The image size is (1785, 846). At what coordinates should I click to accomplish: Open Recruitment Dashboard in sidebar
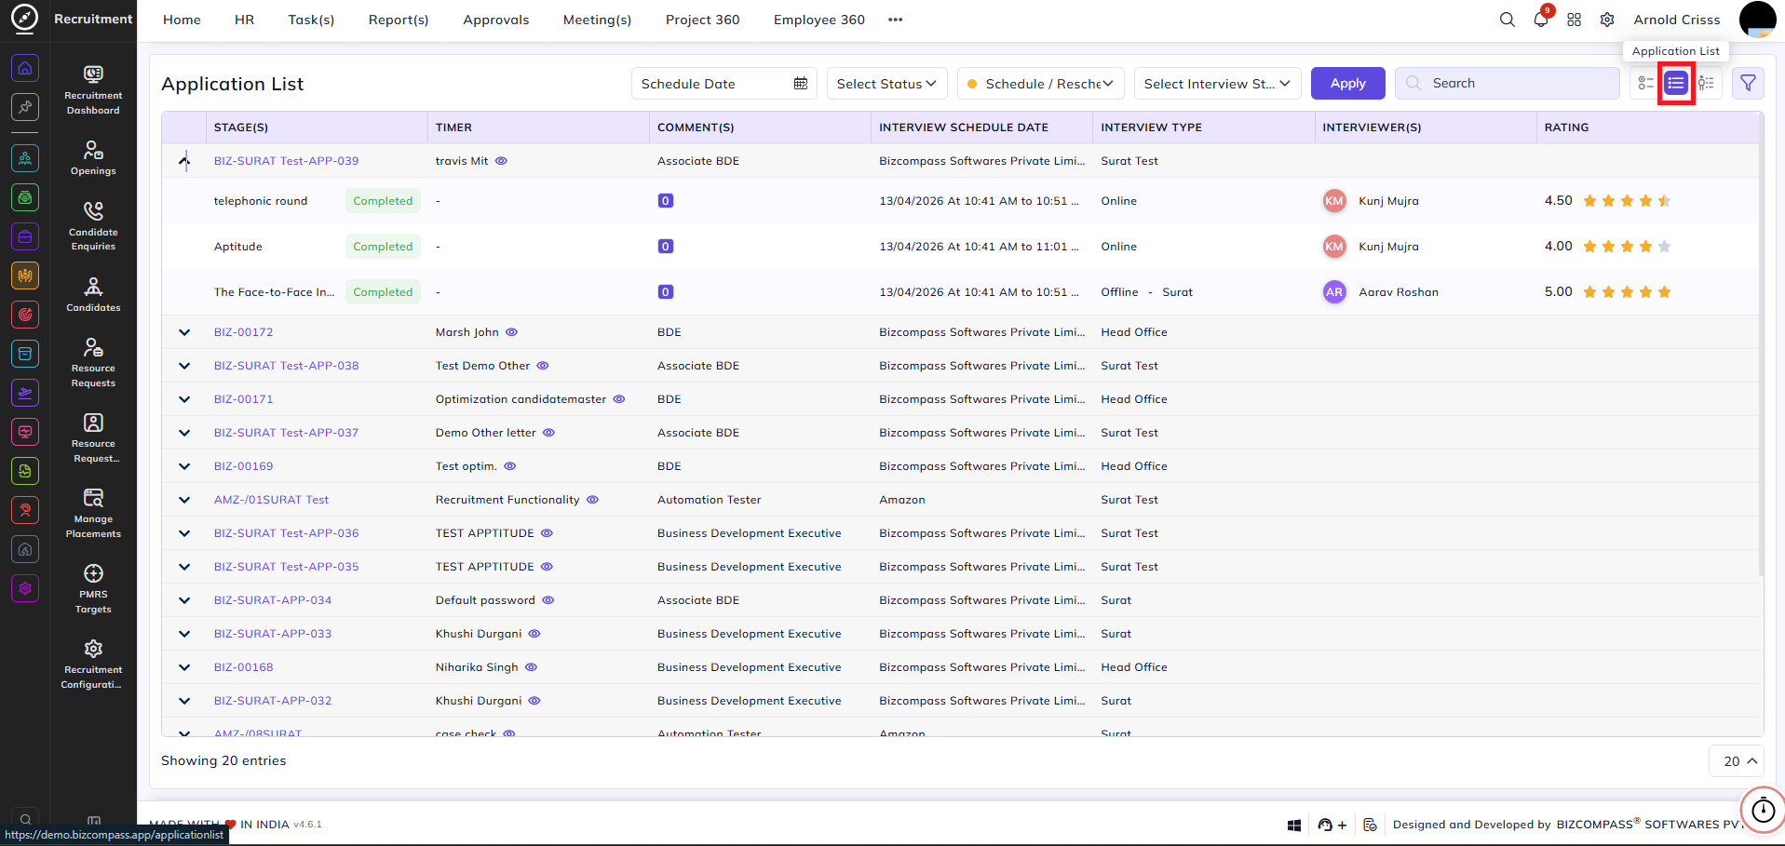pyautogui.click(x=93, y=90)
